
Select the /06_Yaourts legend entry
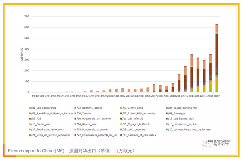86,113
